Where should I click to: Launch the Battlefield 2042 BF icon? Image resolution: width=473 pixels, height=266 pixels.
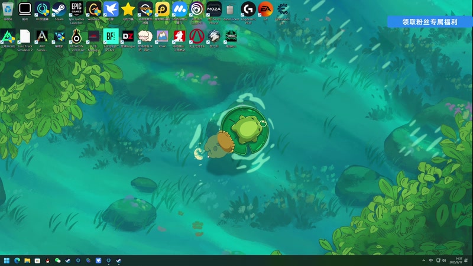coord(111,40)
